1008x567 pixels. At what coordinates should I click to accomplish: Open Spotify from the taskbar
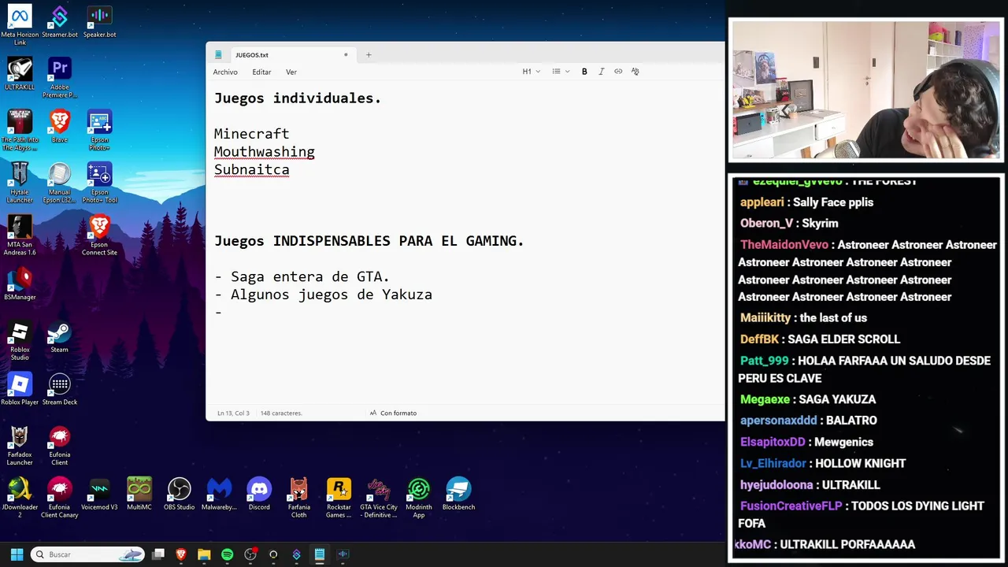[x=228, y=554]
